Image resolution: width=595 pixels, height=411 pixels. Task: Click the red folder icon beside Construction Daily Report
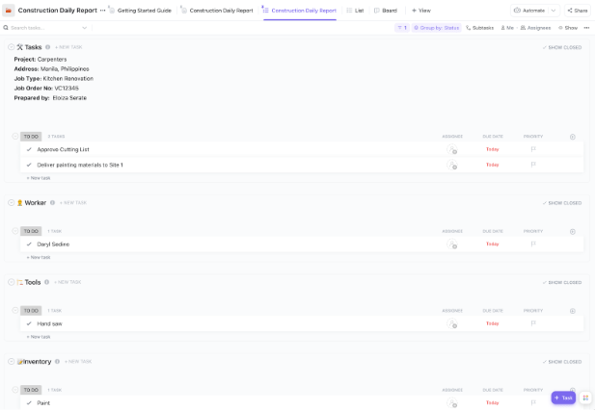tap(9, 11)
